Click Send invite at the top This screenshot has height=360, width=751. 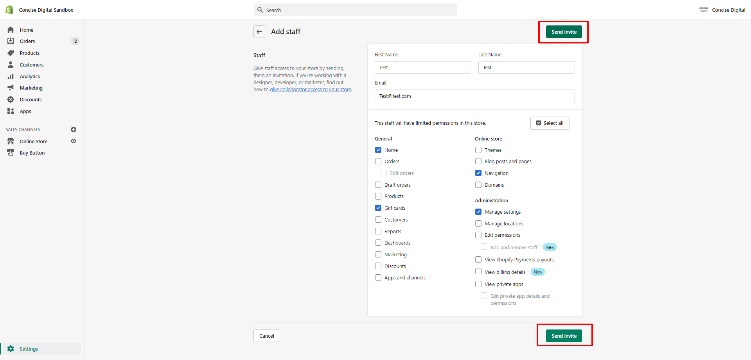point(564,32)
